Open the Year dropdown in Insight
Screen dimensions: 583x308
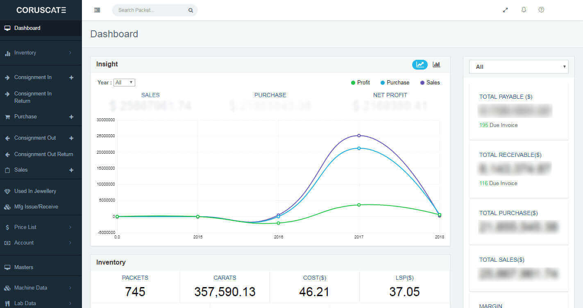[x=124, y=83]
